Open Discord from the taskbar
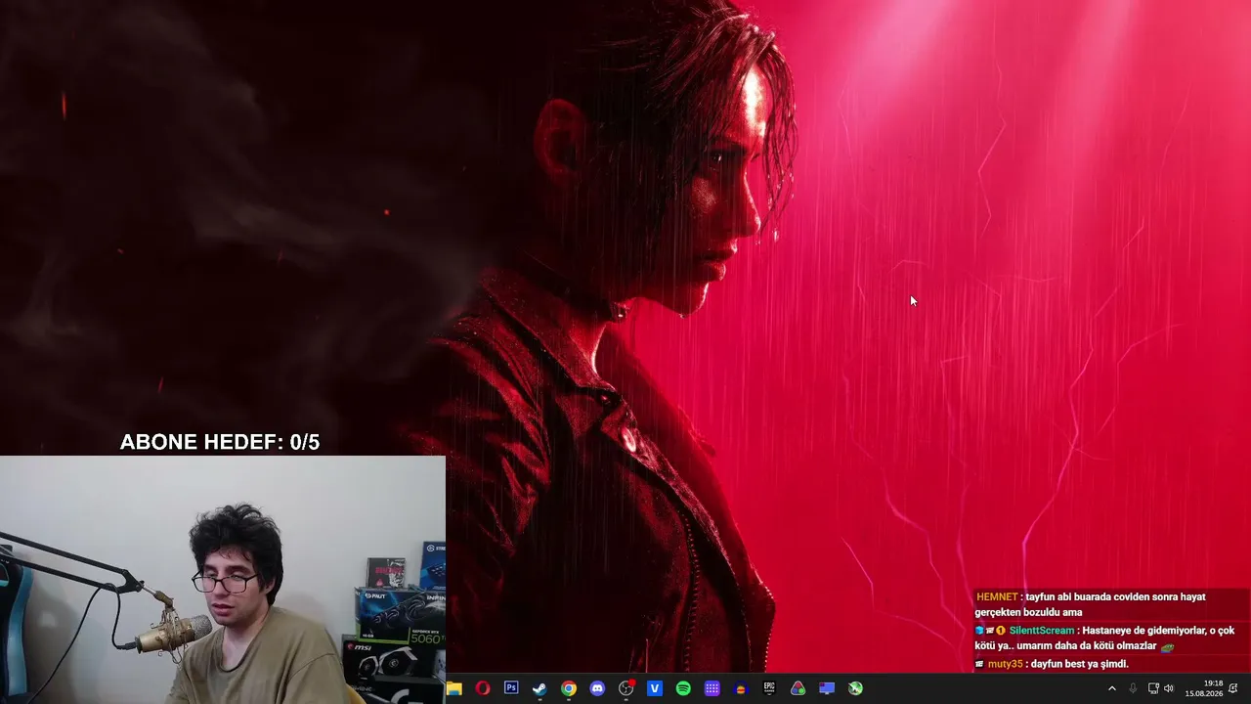 tap(597, 688)
